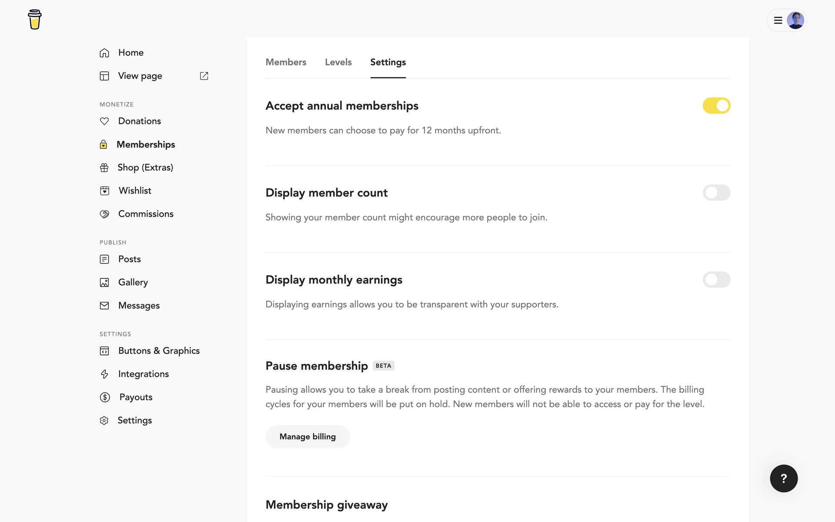
Task: Click the Gallery image icon
Action: (104, 282)
